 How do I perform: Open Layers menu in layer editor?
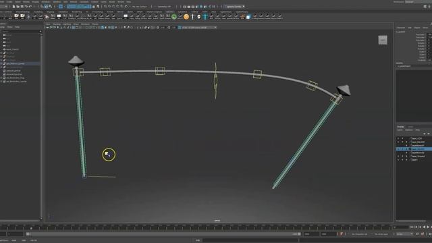tap(400, 130)
